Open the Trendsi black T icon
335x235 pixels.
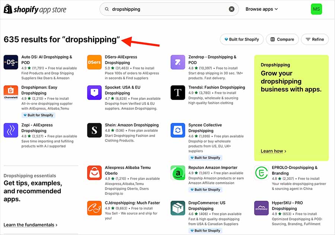[178, 93]
